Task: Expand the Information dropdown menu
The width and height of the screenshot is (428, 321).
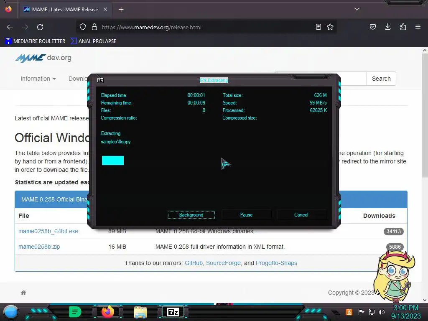Action: coord(38,79)
